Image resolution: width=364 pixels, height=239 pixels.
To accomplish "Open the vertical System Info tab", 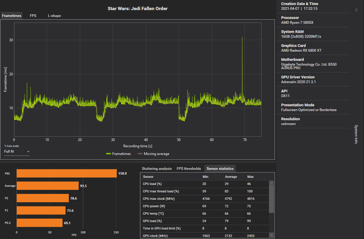I will (x=356, y=134).
